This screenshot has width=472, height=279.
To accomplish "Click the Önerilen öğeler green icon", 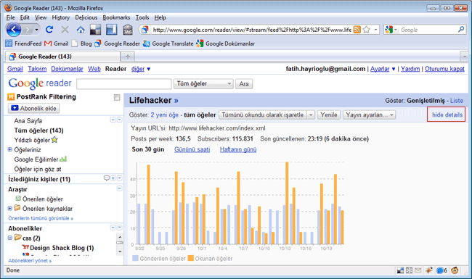I will [18, 199].
